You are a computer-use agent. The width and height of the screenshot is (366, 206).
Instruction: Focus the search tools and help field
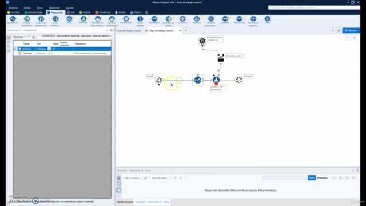point(314,7)
